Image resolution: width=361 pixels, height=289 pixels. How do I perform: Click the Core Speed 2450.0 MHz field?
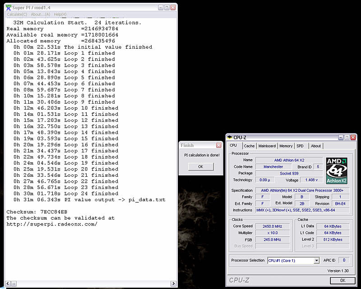coord(273,226)
